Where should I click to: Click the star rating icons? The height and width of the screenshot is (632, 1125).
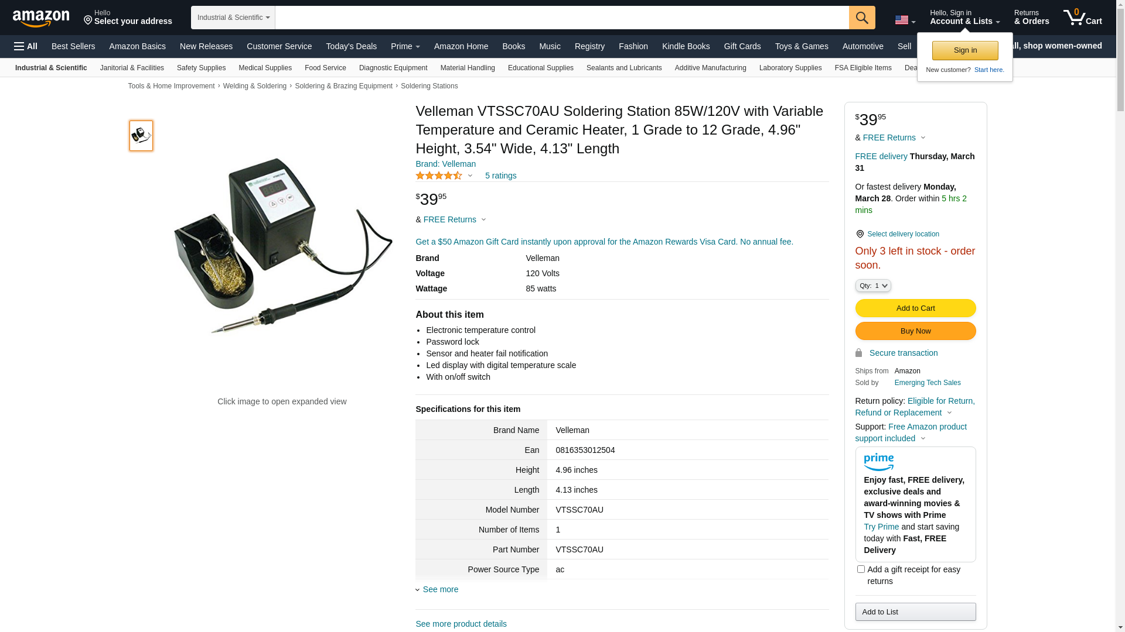click(439, 176)
